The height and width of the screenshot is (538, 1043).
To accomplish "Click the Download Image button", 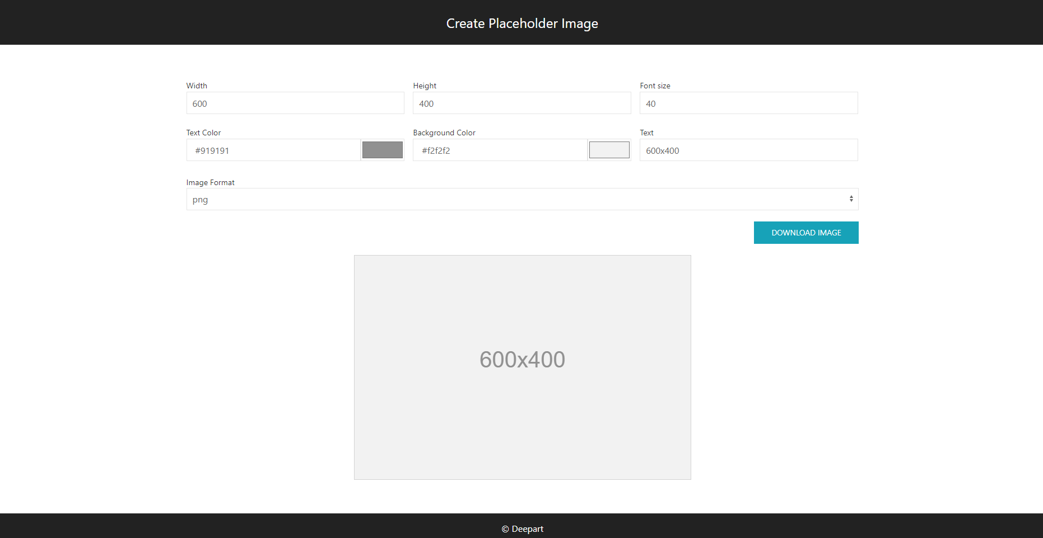I will [x=806, y=233].
